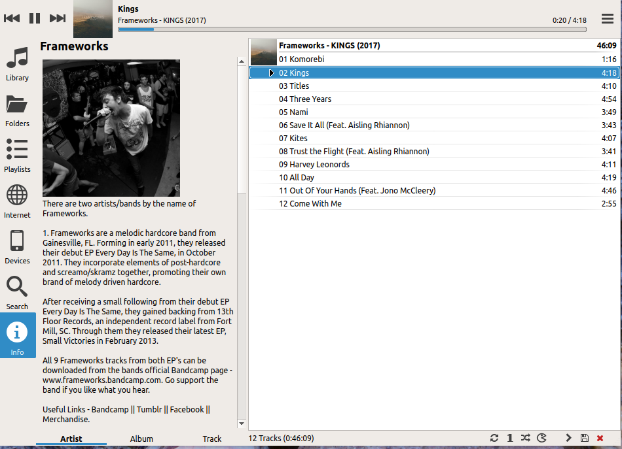Screen dimensions: 622x449
Task: Toggle consume mode (pac-man icon)
Action: pyautogui.click(x=541, y=438)
